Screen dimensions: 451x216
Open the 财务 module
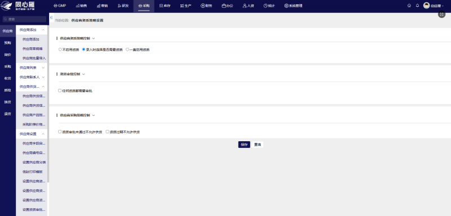[x=206, y=6]
